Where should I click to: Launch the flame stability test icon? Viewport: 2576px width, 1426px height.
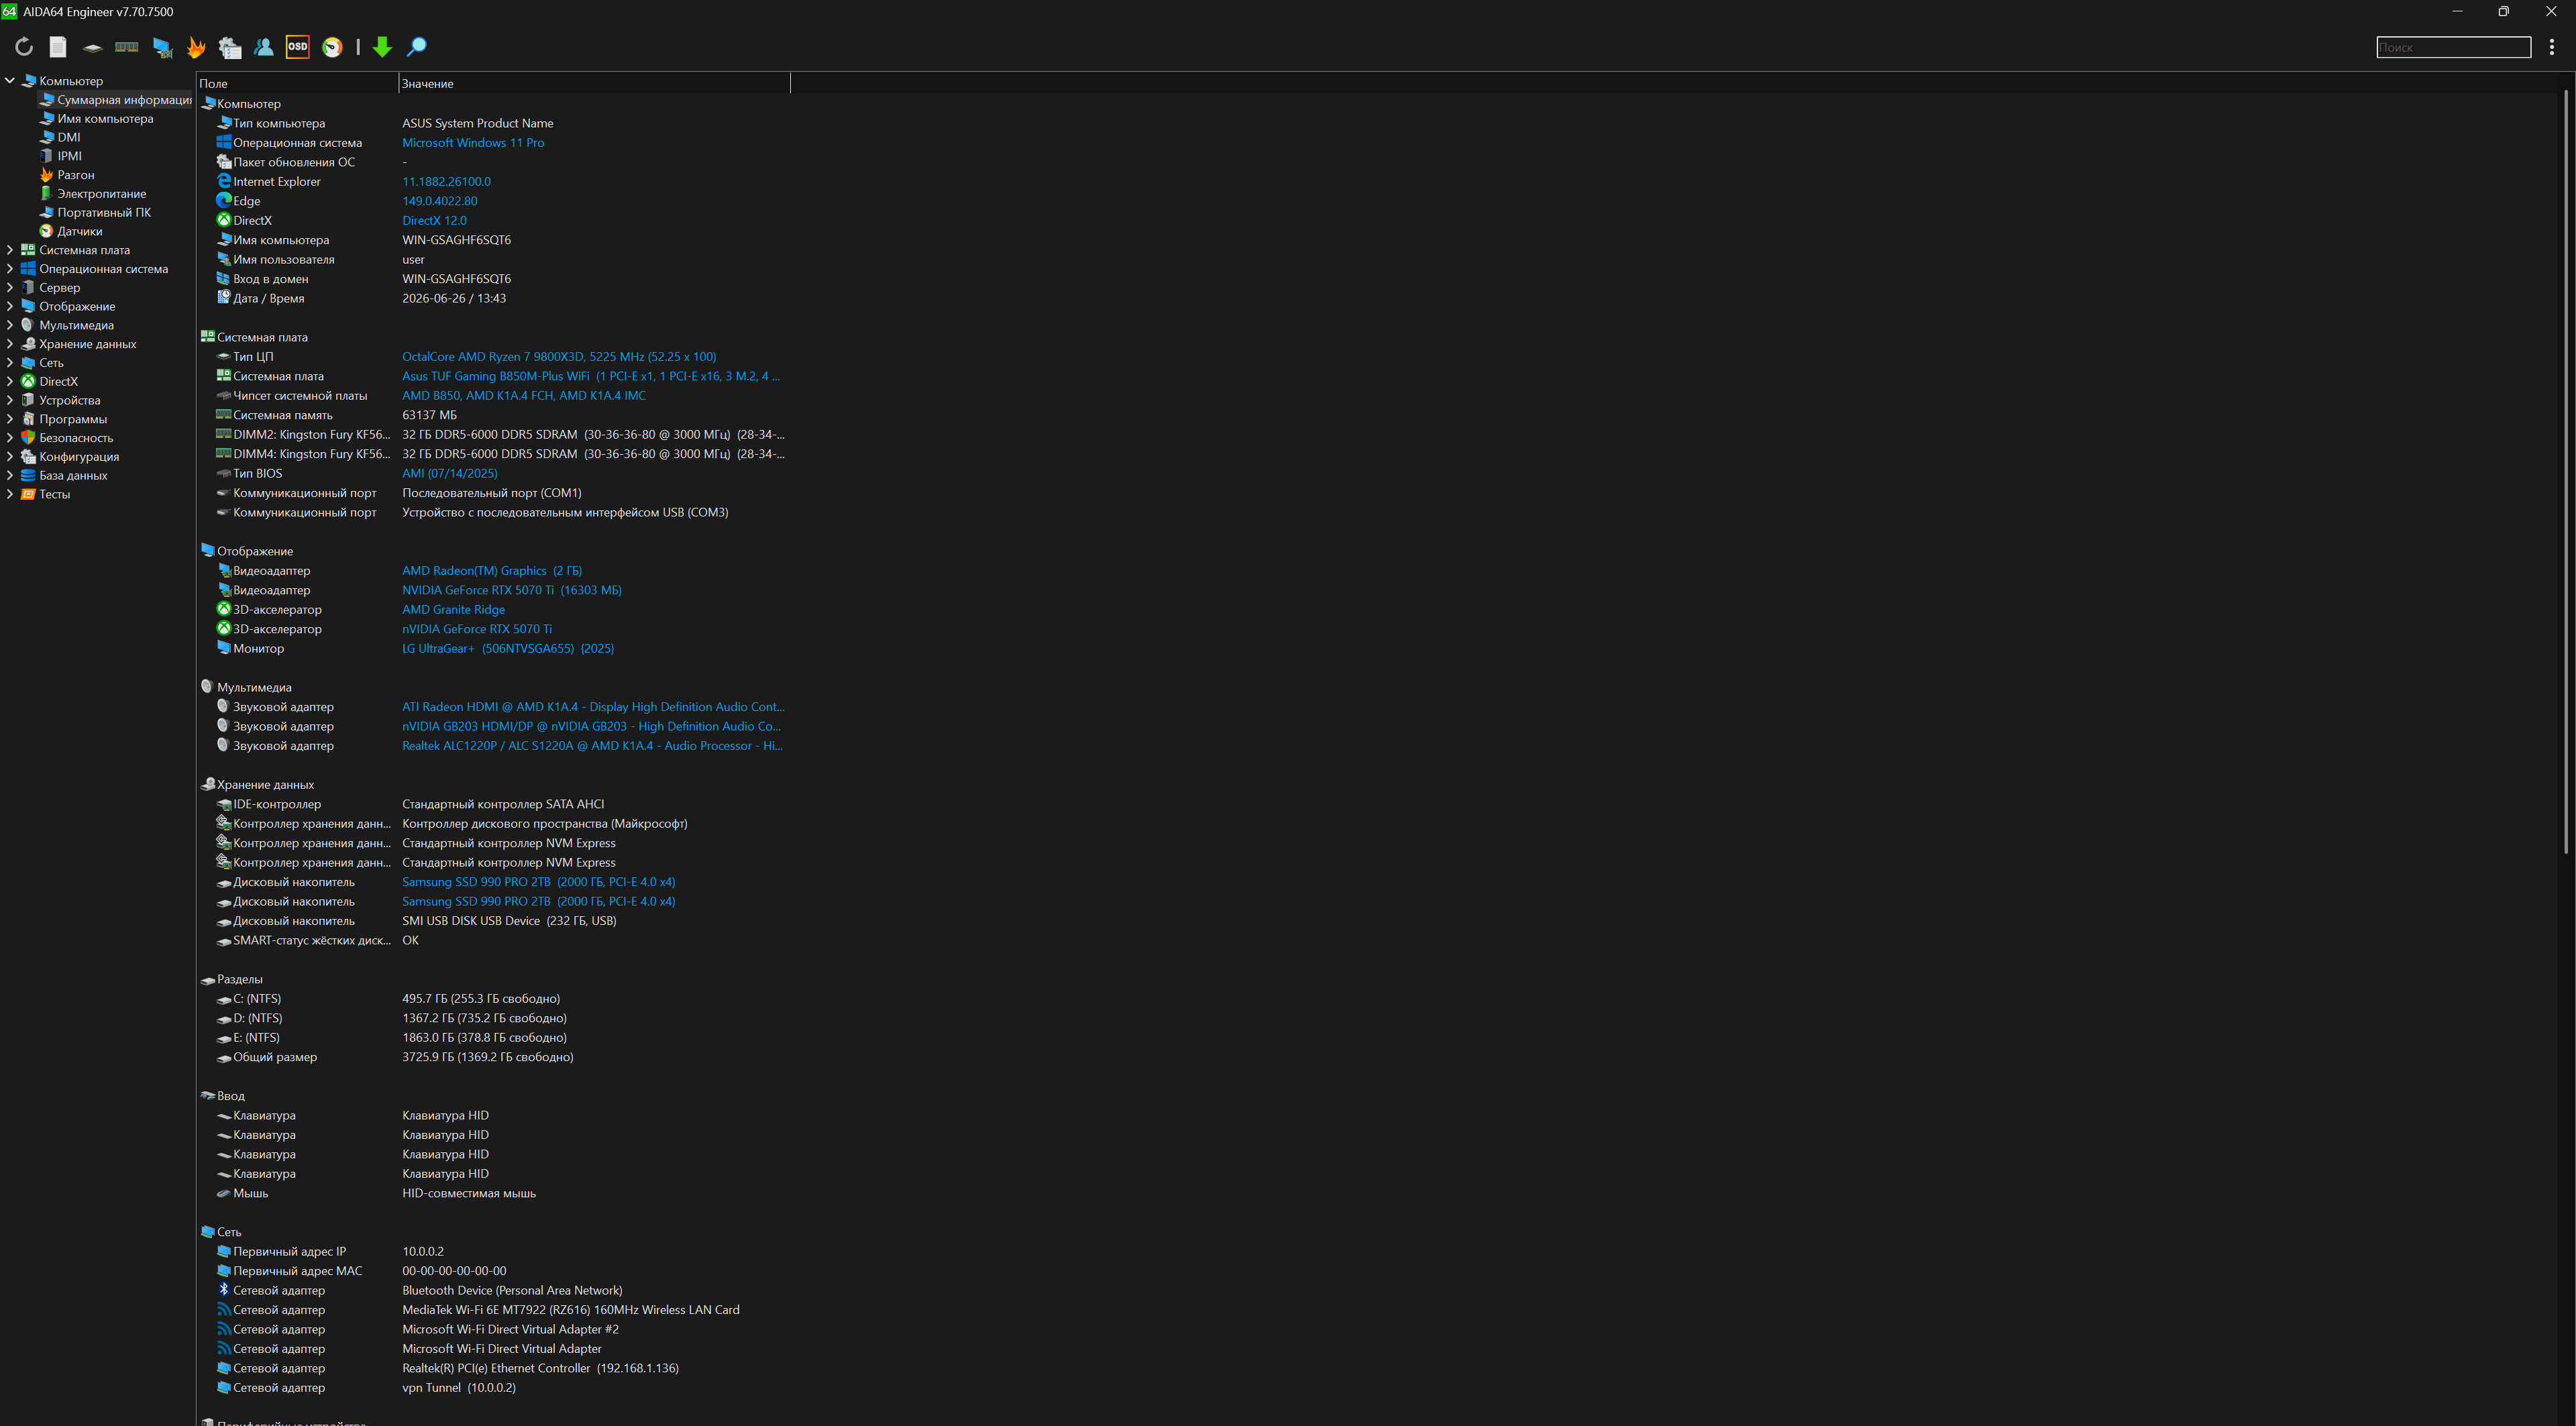pyautogui.click(x=196, y=47)
